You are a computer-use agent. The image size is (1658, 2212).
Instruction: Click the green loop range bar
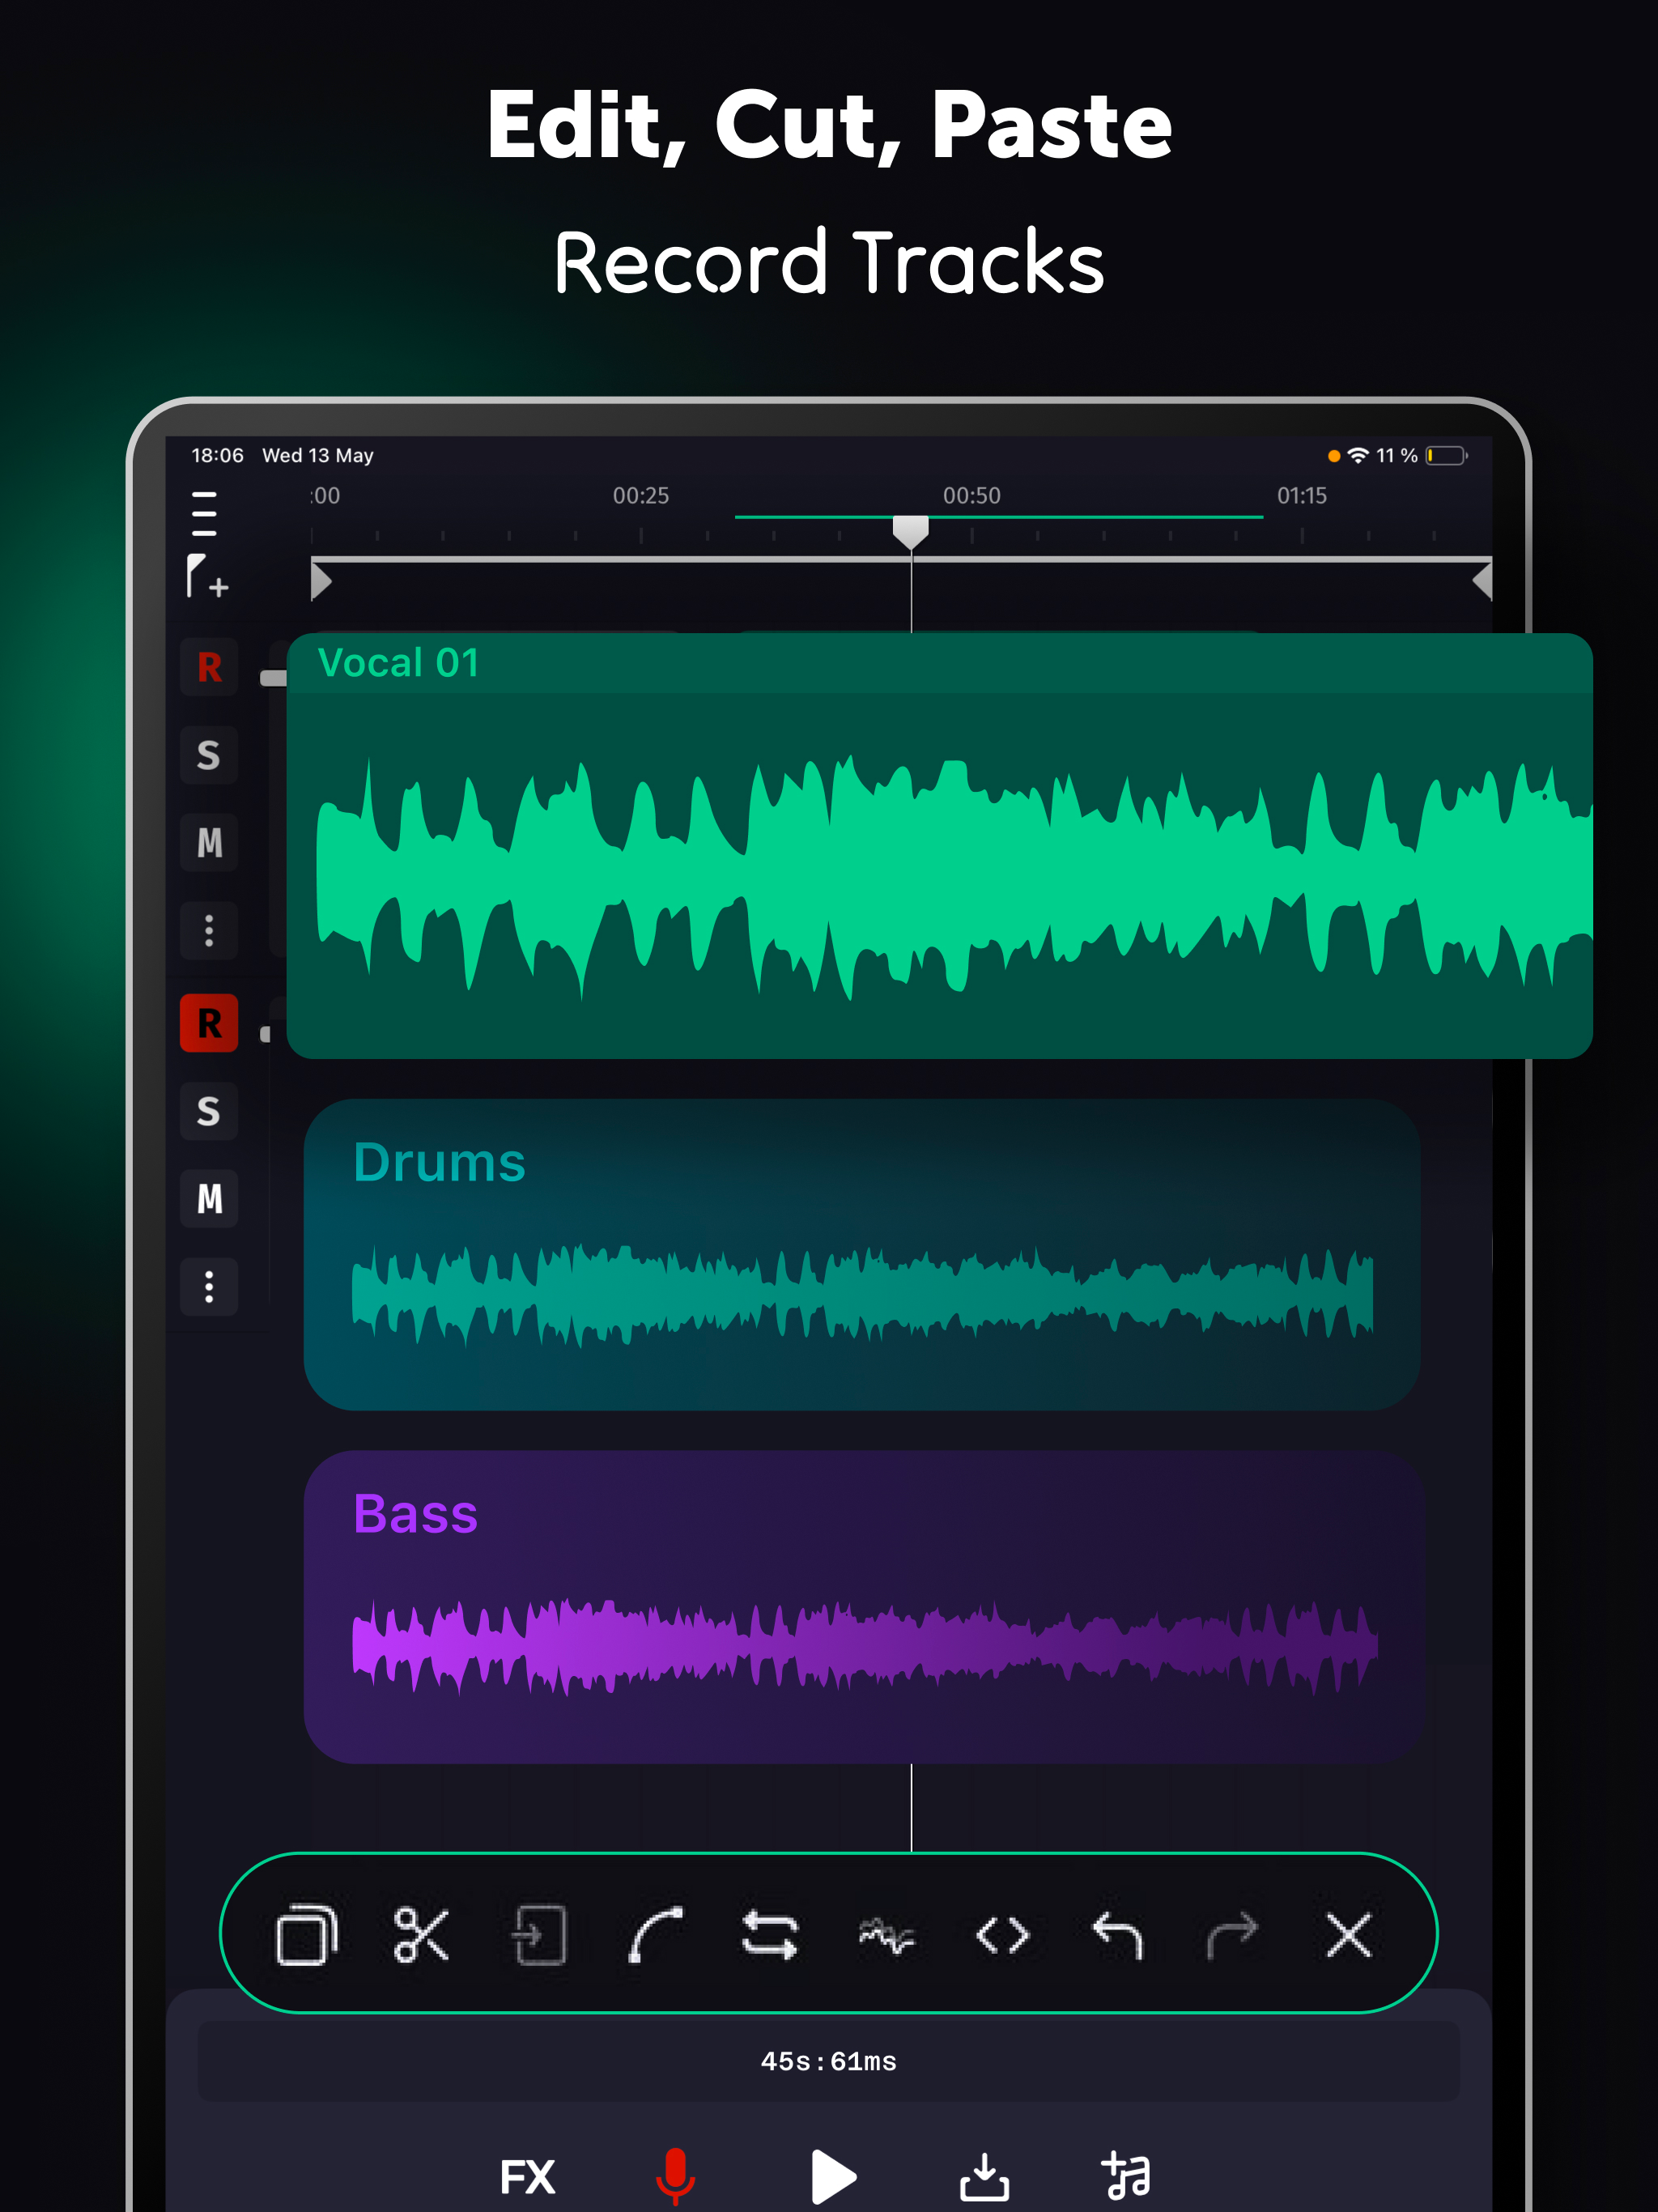pyautogui.click(x=999, y=517)
